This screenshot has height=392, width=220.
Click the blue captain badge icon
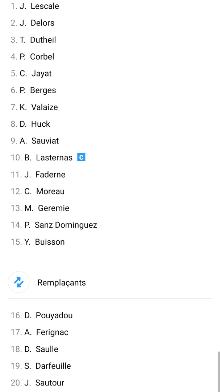pyautogui.click(x=81, y=158)
